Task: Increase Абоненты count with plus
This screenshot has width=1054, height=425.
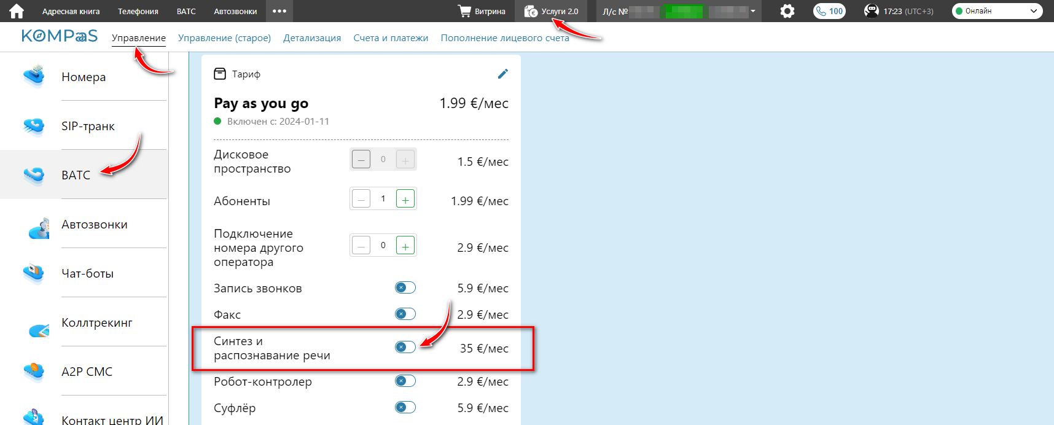Action: [x=405, y=199]
